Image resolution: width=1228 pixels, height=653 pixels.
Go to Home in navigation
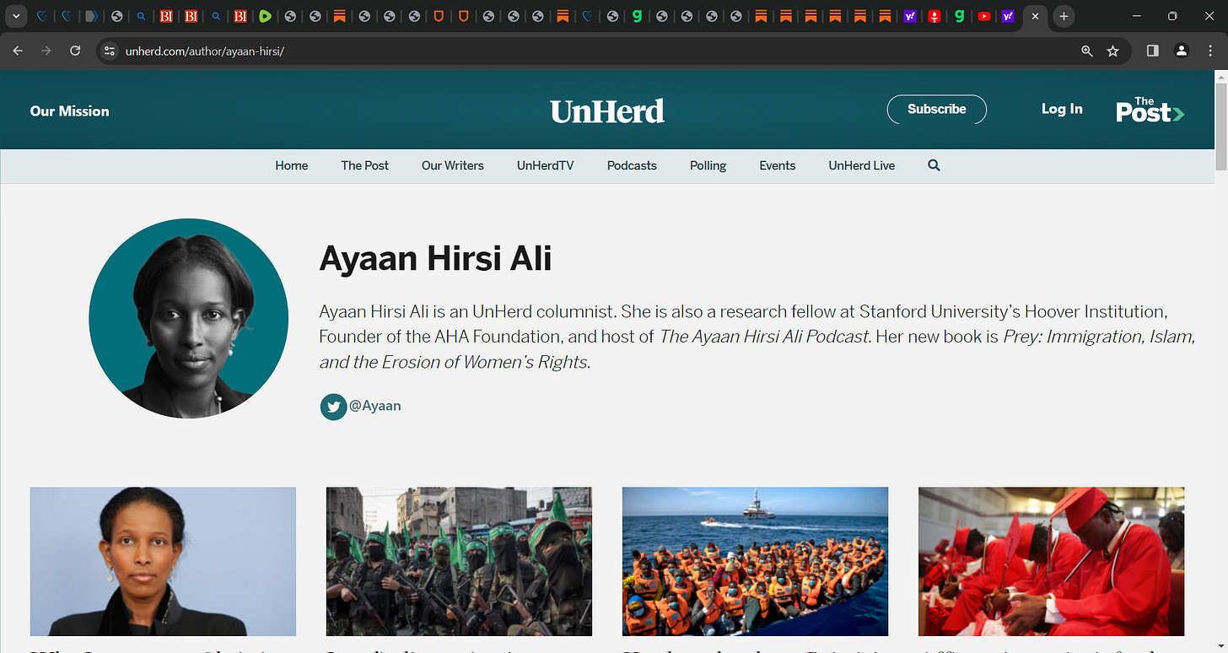(x=291, y=165)
